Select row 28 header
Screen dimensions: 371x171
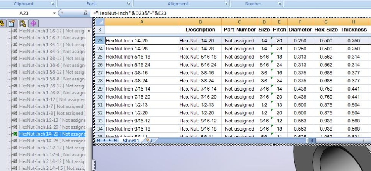coord(100,80)
